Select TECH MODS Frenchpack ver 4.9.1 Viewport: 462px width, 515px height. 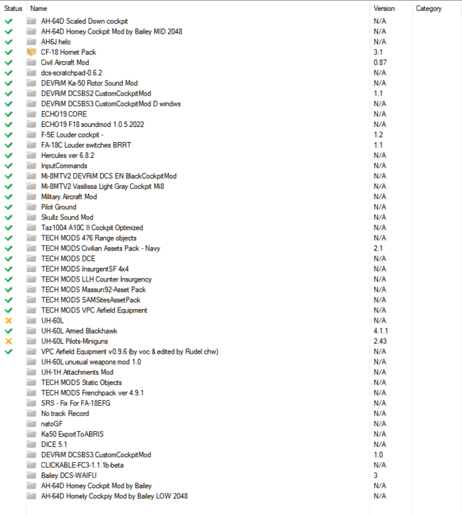(x=92, y=393)
